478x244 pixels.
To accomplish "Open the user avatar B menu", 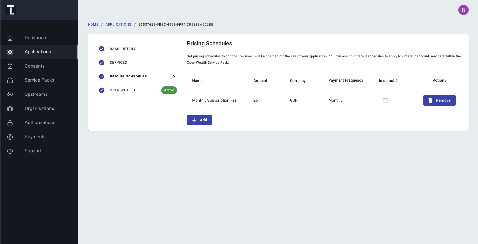I will point(464,10).
